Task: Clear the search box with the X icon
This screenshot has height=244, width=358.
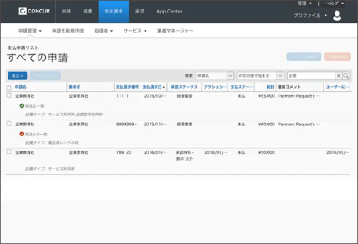Action: (338, 75)
